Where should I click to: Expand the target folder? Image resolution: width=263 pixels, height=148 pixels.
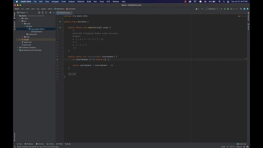20,39
